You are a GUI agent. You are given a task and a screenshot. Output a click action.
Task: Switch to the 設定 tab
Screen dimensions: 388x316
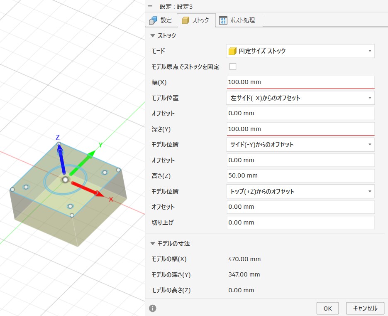pyautogui.click(x=161, y=20)
